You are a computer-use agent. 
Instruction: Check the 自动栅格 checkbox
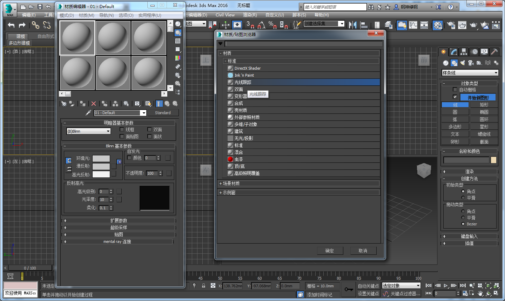pyautogui.click(x=455, y=90)
